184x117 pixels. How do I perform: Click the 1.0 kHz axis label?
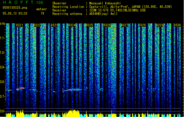pos(3,53)
